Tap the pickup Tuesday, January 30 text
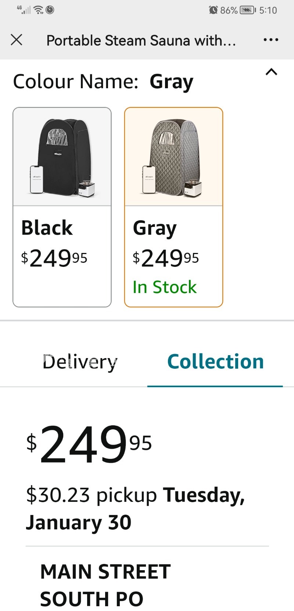Viewport: 294px width, 611px height. coord(135,508)
